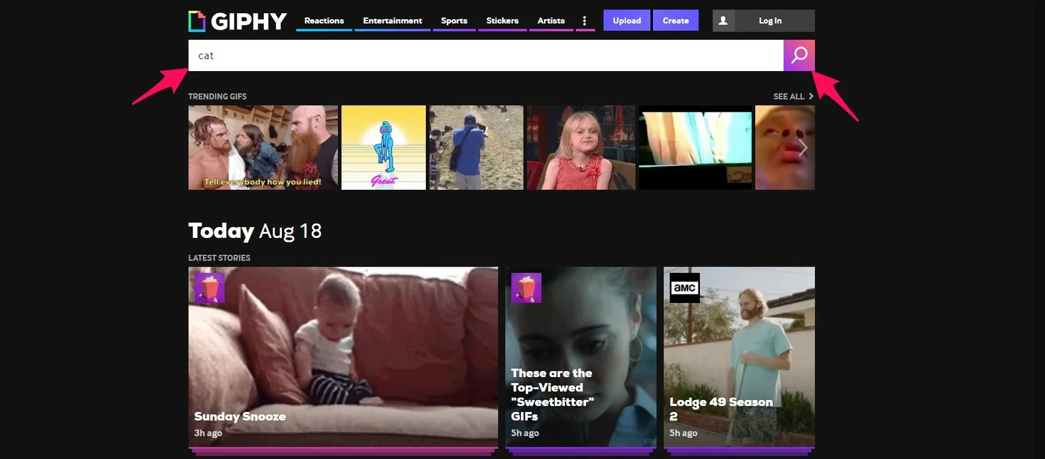
Task: Go to the Sports category
Action: [454, 21]
